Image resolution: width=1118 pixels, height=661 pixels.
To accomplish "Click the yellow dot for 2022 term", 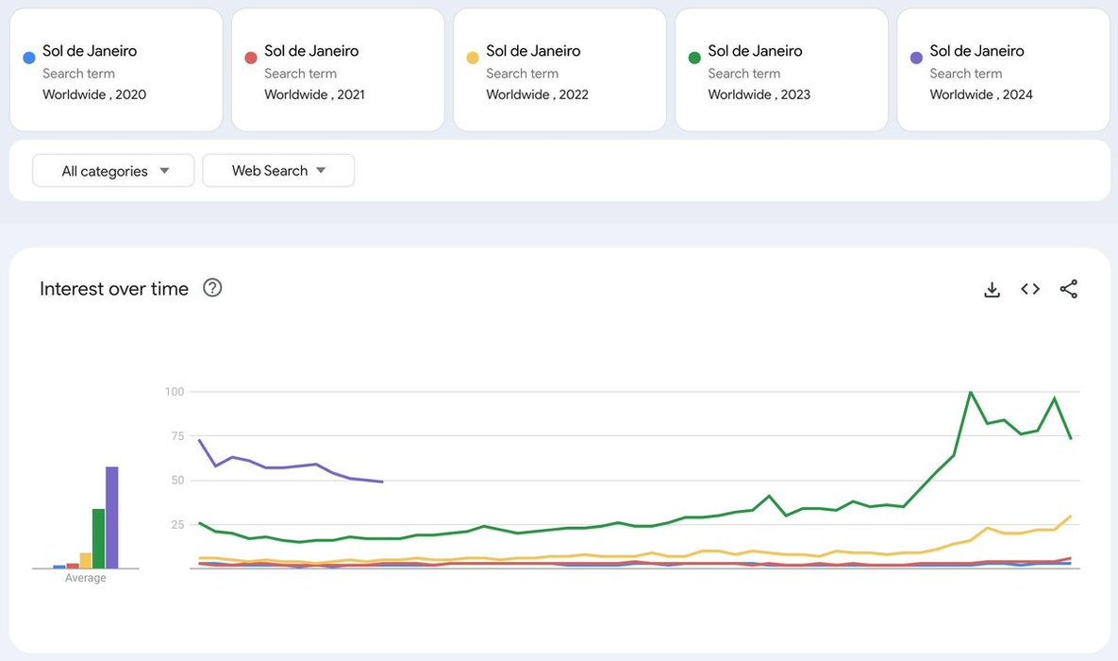I will (473, 58).
